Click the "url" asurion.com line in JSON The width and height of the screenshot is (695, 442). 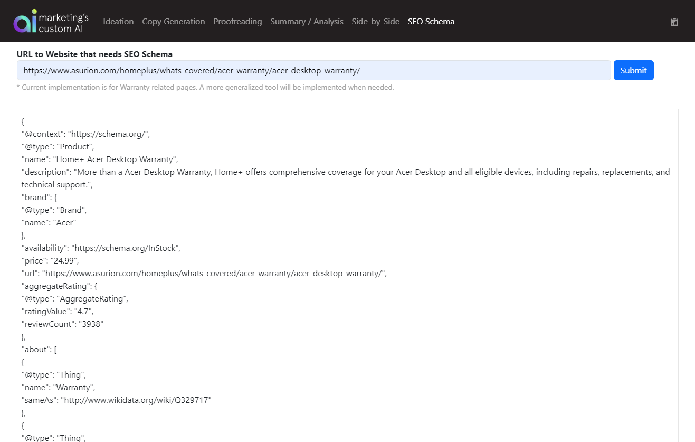[204, 274]
